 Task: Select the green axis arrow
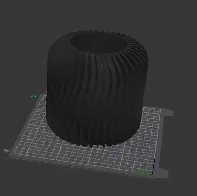(143, 173)
